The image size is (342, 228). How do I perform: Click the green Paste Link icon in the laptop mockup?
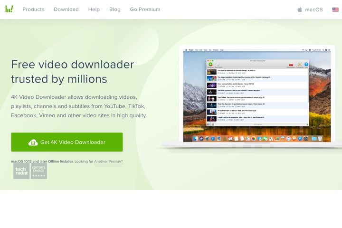point(210,65)
